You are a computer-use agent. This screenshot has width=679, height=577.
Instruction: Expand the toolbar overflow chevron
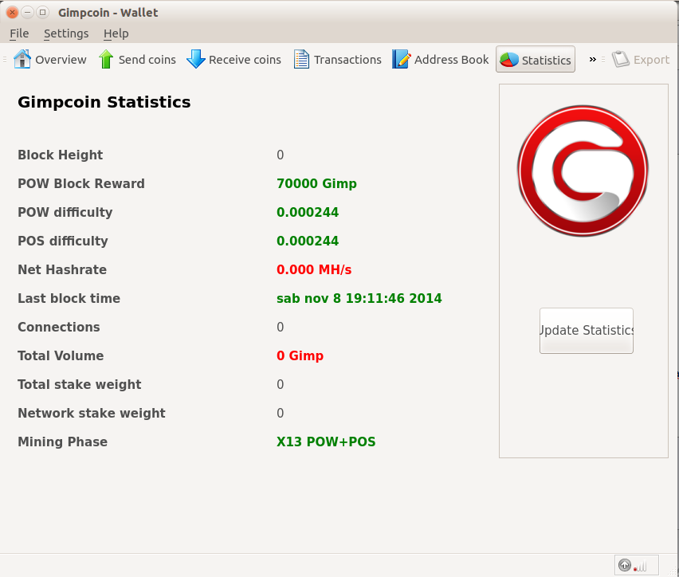(x=592, y=59)
